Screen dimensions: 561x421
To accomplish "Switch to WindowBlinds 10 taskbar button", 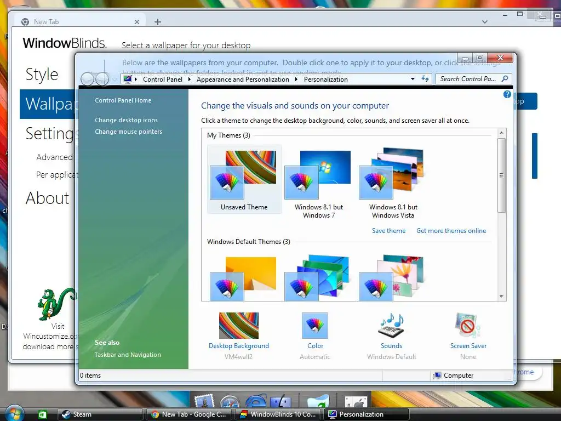I will pyautogui.click(x=278, y=414).
